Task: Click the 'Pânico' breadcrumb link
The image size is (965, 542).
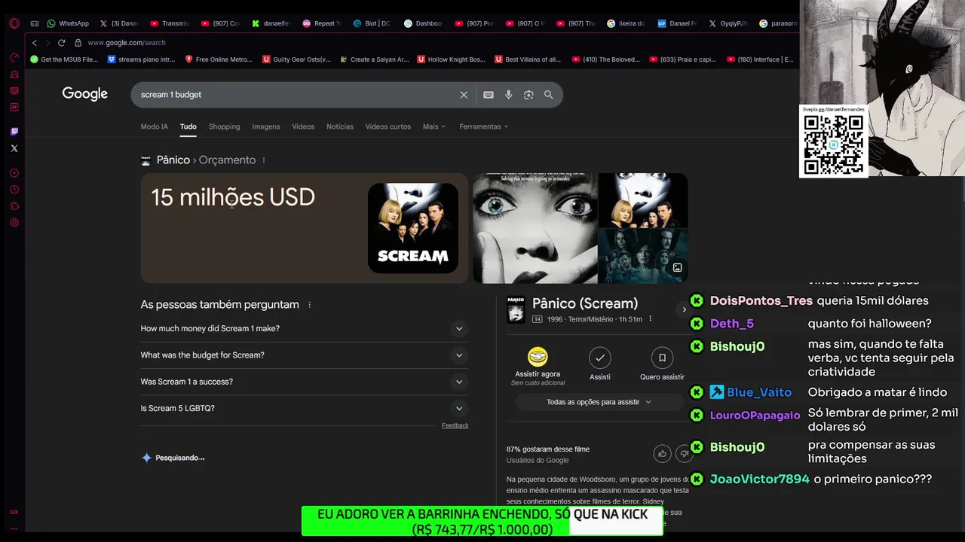Action: [x=173, y=160]
